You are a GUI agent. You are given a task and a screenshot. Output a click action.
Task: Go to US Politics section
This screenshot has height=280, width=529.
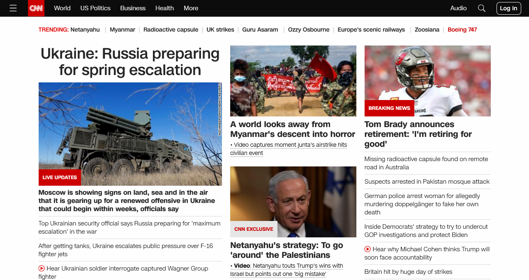click(x=95, y=8)
